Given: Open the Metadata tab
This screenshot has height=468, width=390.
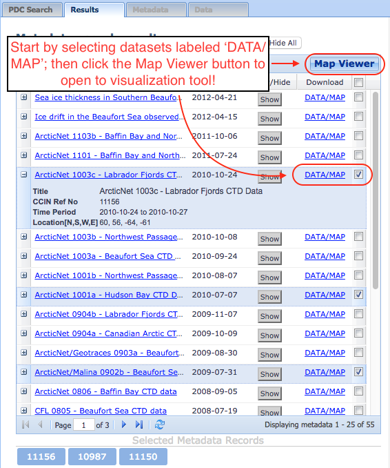Looking at the screenshot, I should [156, 10].
